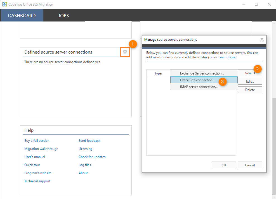This screenshot has height=199, width=276.
Task: Click 'There are no source server connections' text
Action: 62,62
